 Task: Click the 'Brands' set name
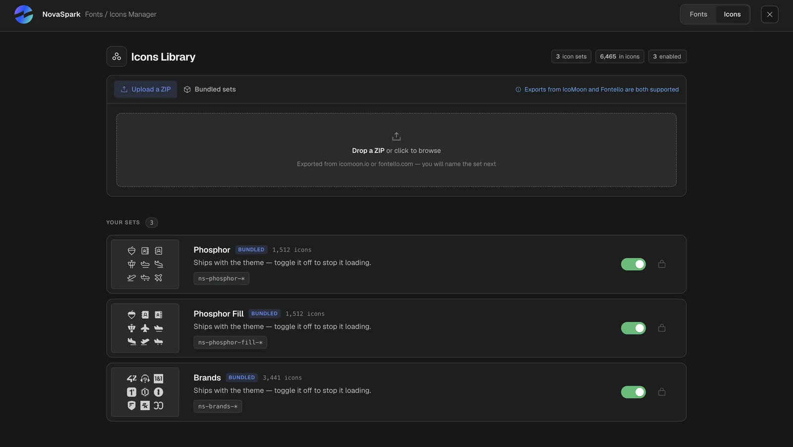pos(207,378)
